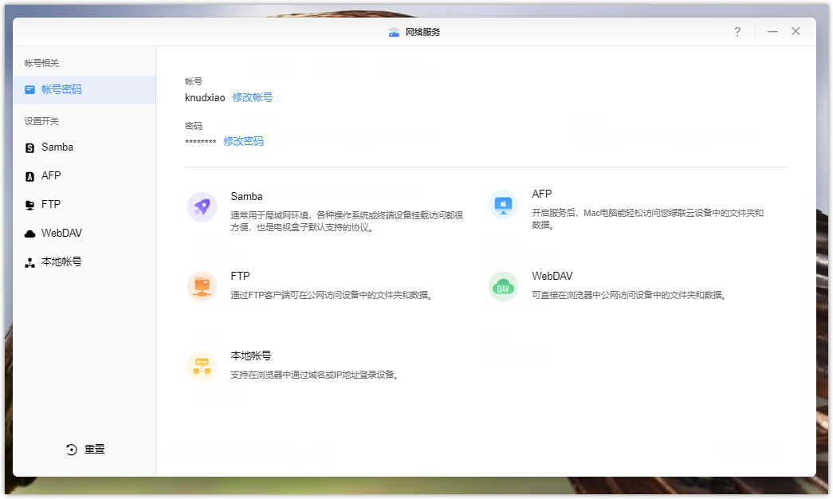Click the green WebDAV cloud icon
The height and width of the screenshot is (499, 833).
(503, 286)
